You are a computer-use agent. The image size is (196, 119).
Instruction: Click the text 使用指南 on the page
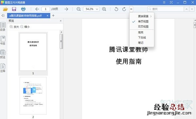(x=129, y=61)
